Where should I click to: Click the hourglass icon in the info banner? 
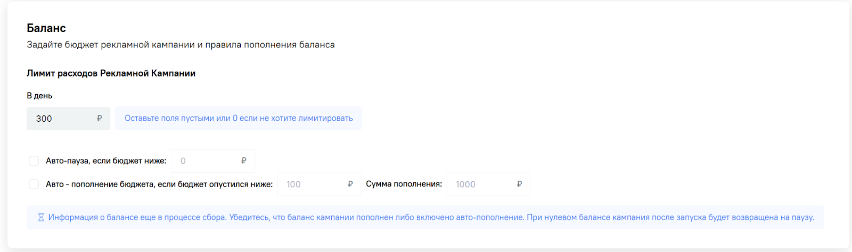point(41,217)
